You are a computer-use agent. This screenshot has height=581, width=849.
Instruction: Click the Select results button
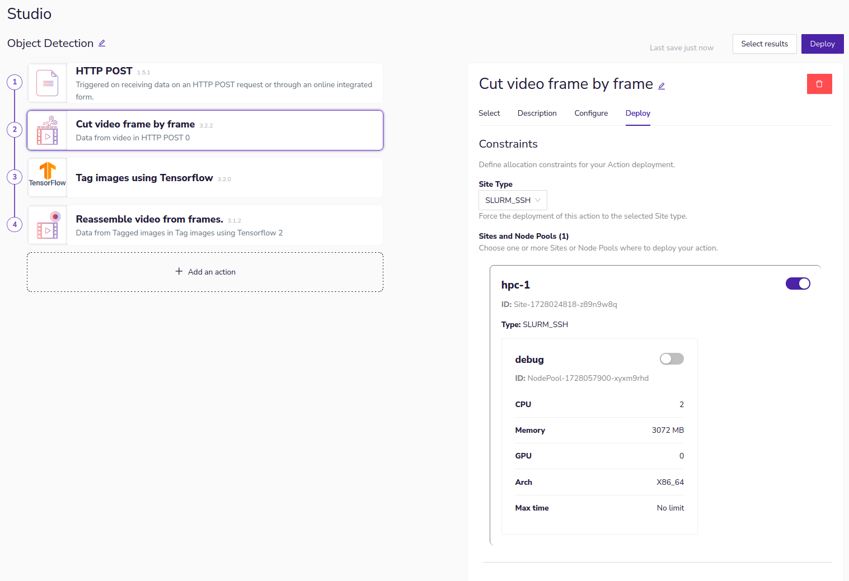tap(764, 44)
